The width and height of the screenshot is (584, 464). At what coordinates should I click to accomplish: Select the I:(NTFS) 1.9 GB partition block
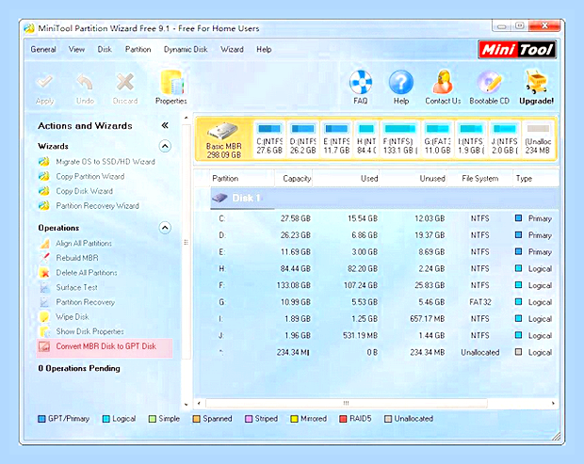coord(471,139)
